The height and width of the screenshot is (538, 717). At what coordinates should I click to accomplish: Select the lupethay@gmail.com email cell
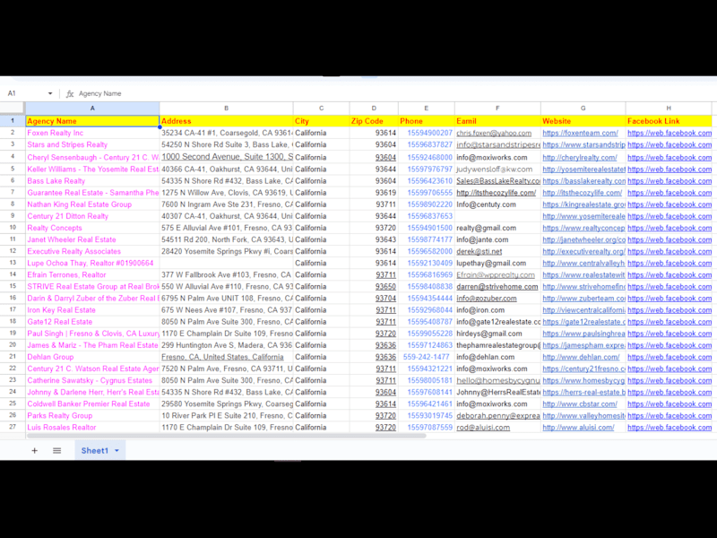click(x=497, y=263)
